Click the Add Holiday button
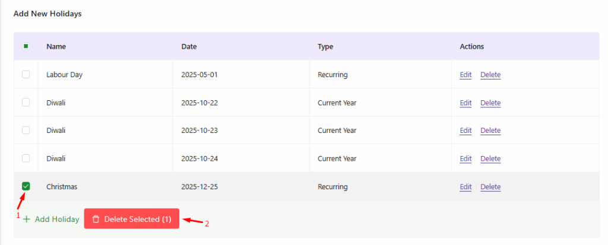This screenshot has height=245, width=608. coord(51,219)
